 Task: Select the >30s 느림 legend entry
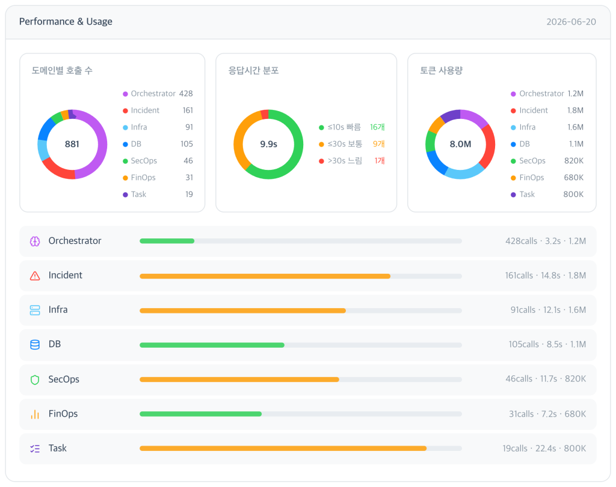(x=351, y=161)
